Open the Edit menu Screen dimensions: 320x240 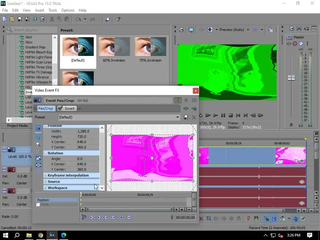pyautogui.click(x=15, y=10)
